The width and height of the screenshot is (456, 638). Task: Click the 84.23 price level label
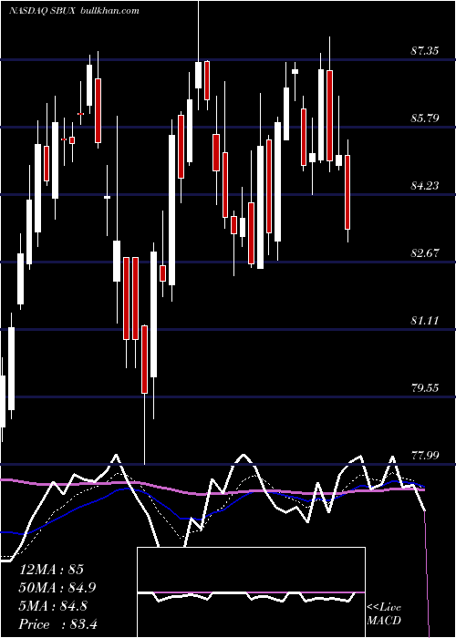425,186
